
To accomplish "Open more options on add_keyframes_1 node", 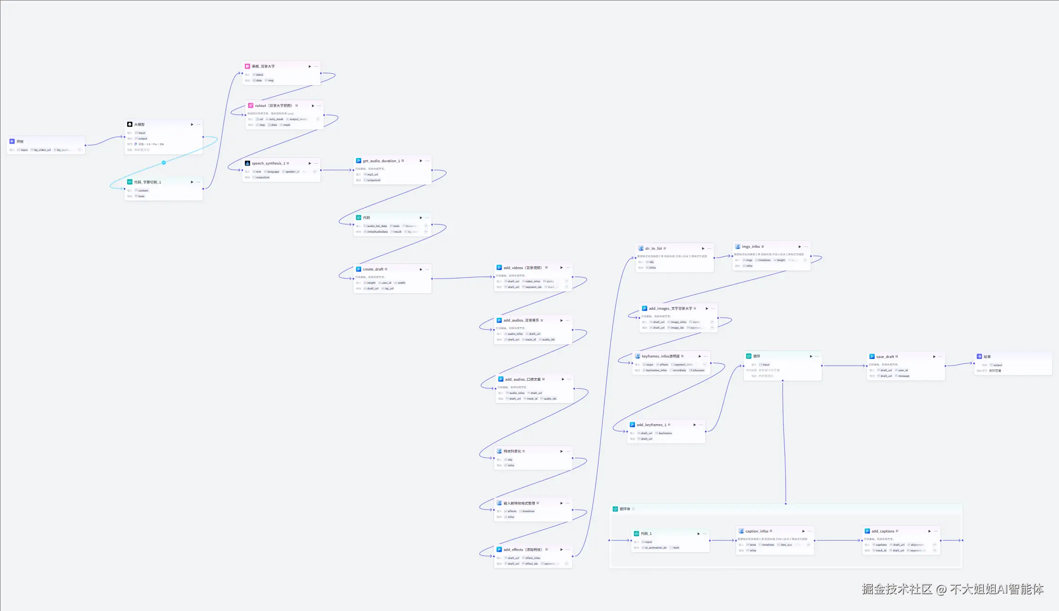I will (x=701, y=425).
